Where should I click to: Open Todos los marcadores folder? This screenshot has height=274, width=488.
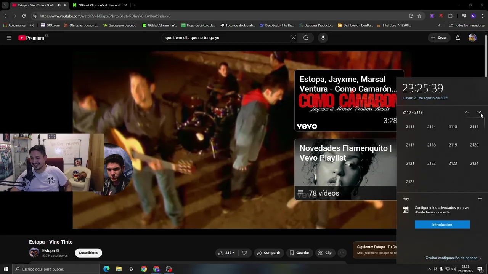[x=467, y=25]
